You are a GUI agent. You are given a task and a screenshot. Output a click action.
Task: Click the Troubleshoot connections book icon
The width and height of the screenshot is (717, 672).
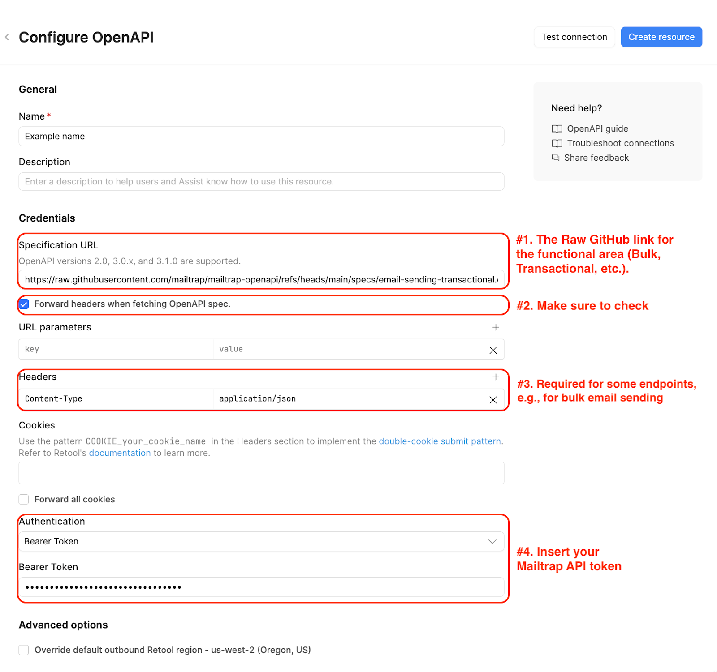[x=557, y=143]
